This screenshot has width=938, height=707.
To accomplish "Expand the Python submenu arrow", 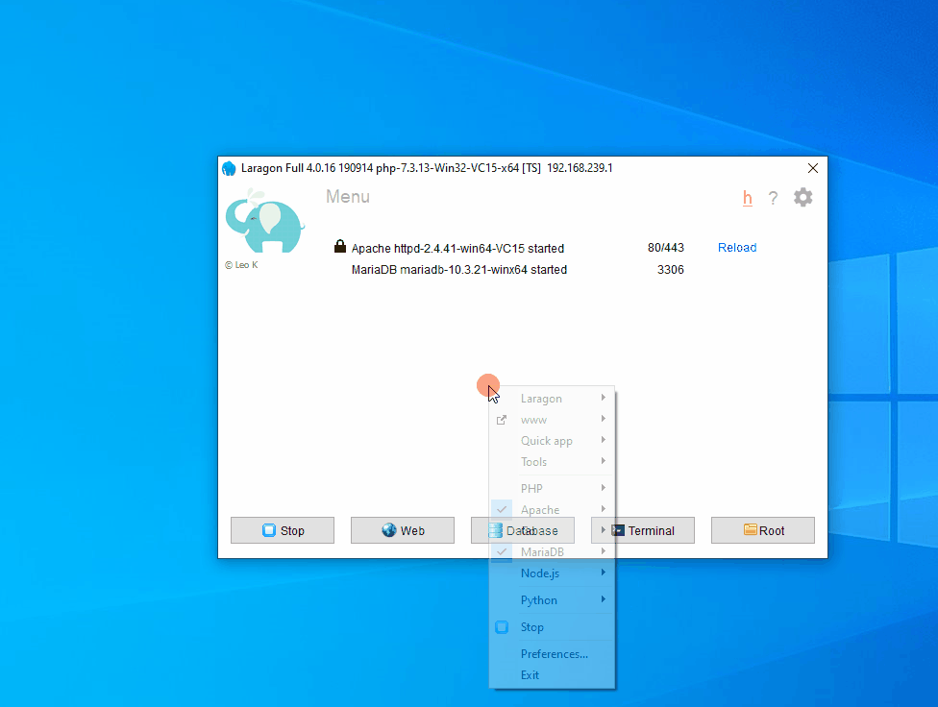I will [x=603, y=599].
